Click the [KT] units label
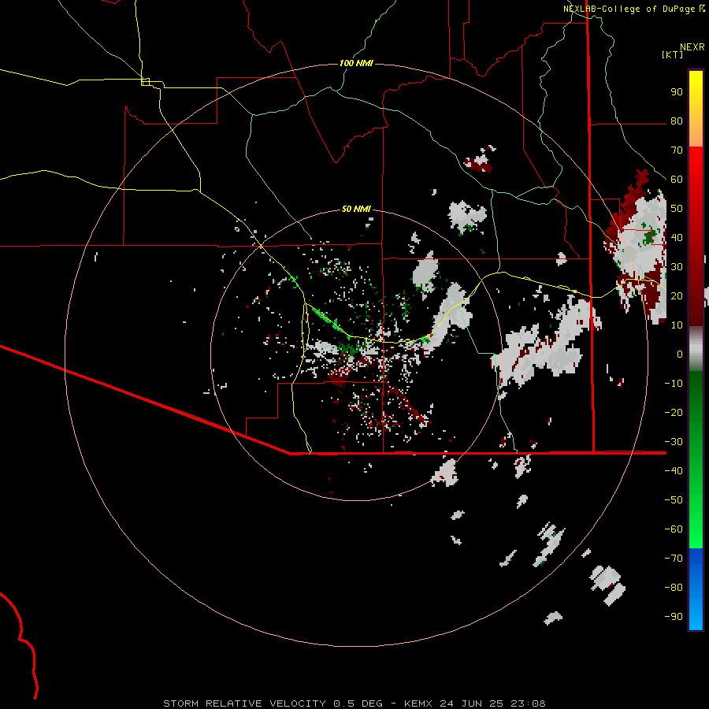This screenshot has width=709, height=709. tap(673, 54)
